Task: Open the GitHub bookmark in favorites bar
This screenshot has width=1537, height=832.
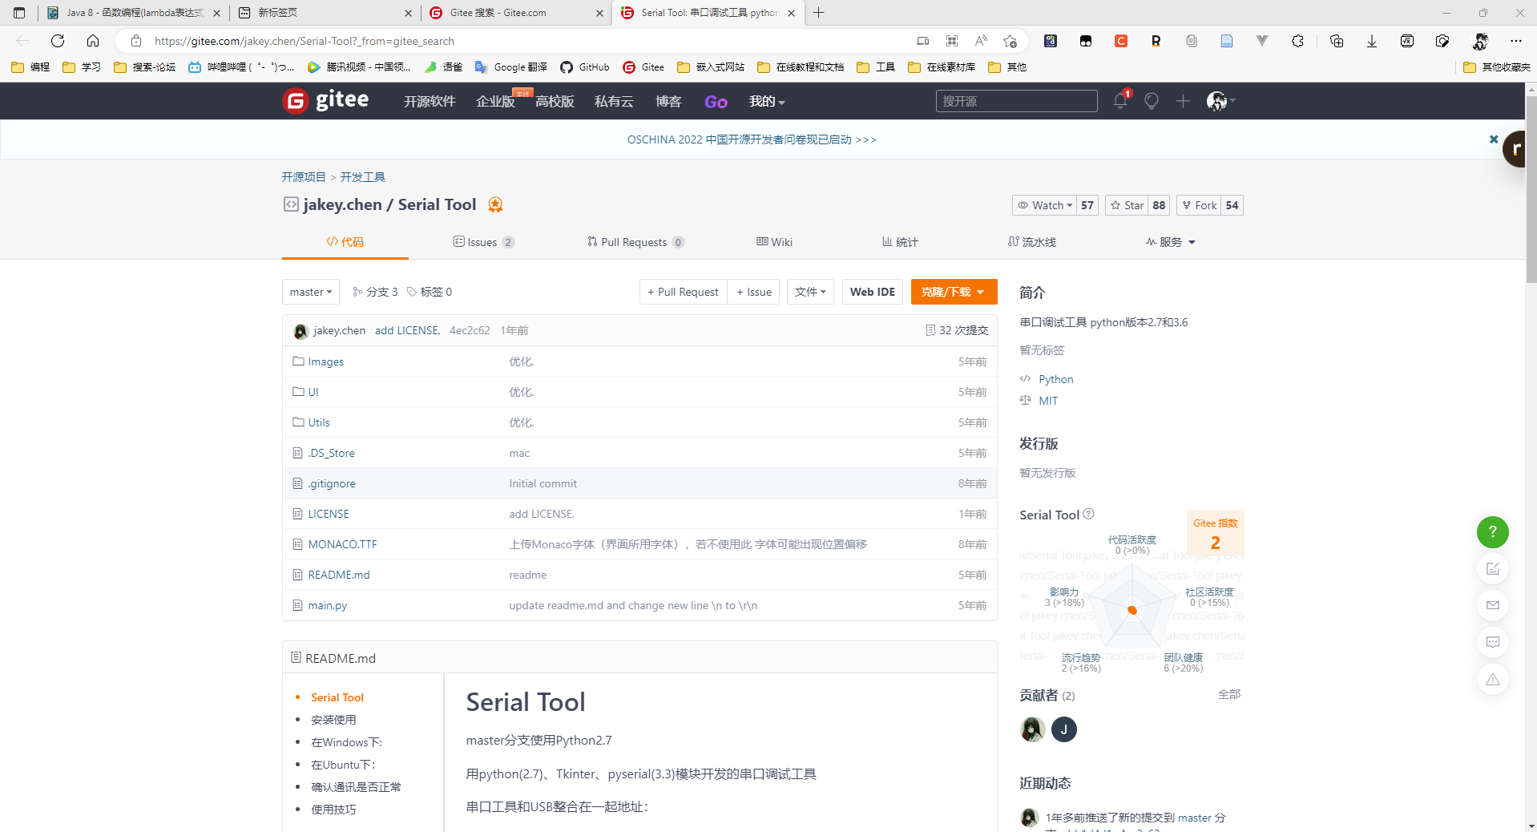Action: [x=584, y=67]
